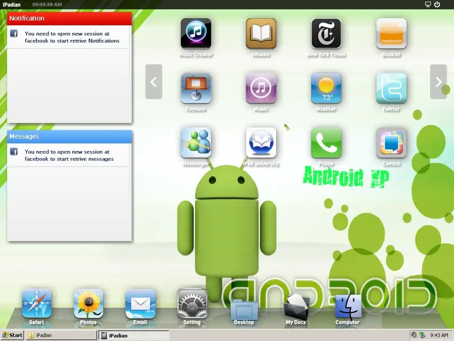Open the Booklet app
The height and width of the screenshot is (341, 454).
[391, 33]
